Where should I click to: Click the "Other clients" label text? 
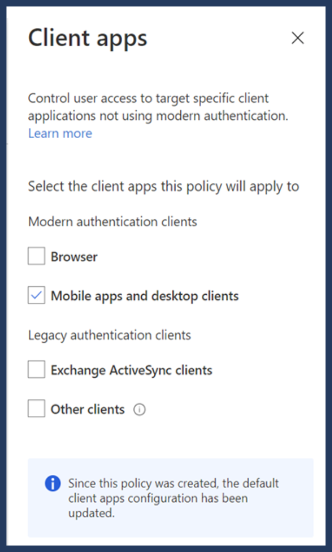(87, 409)
